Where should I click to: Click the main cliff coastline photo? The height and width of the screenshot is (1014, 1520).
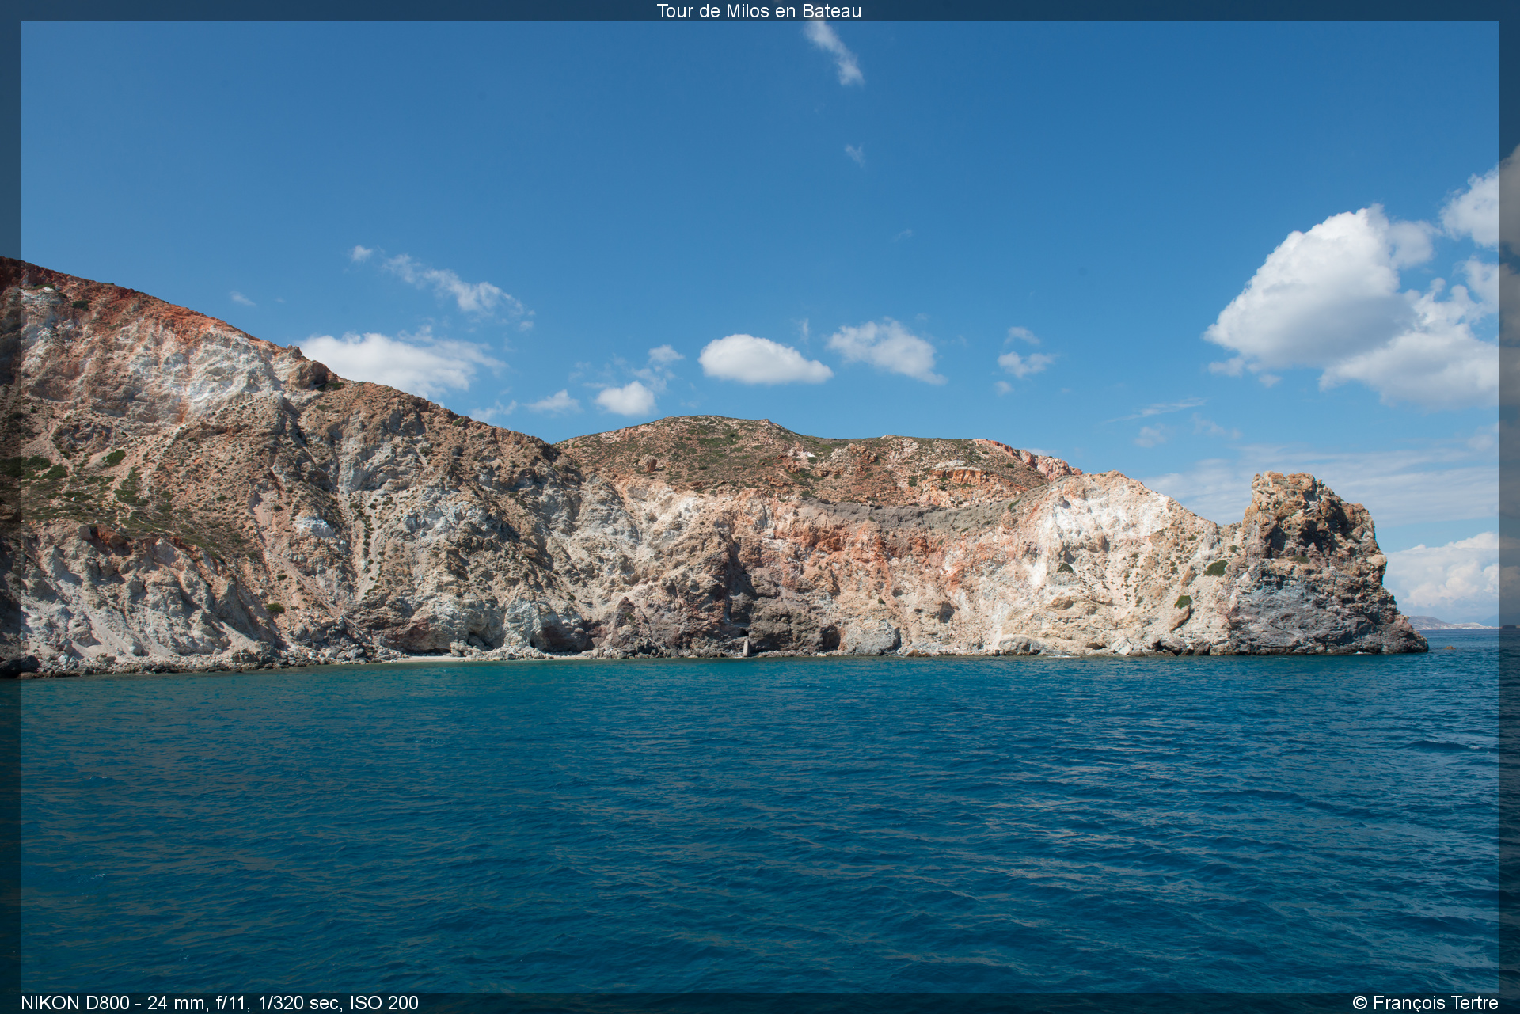[760, 507]
